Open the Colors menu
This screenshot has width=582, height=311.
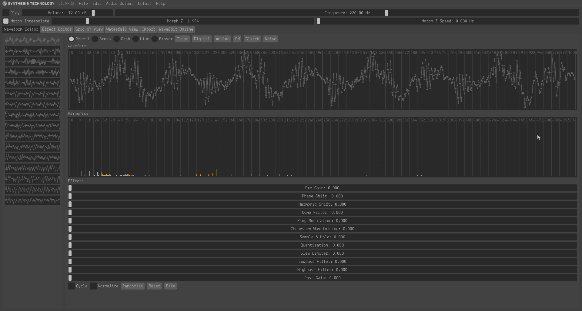pos(145,4)
